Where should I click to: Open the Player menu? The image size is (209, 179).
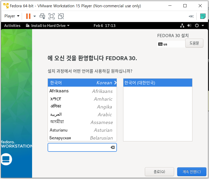coord(12,16)
